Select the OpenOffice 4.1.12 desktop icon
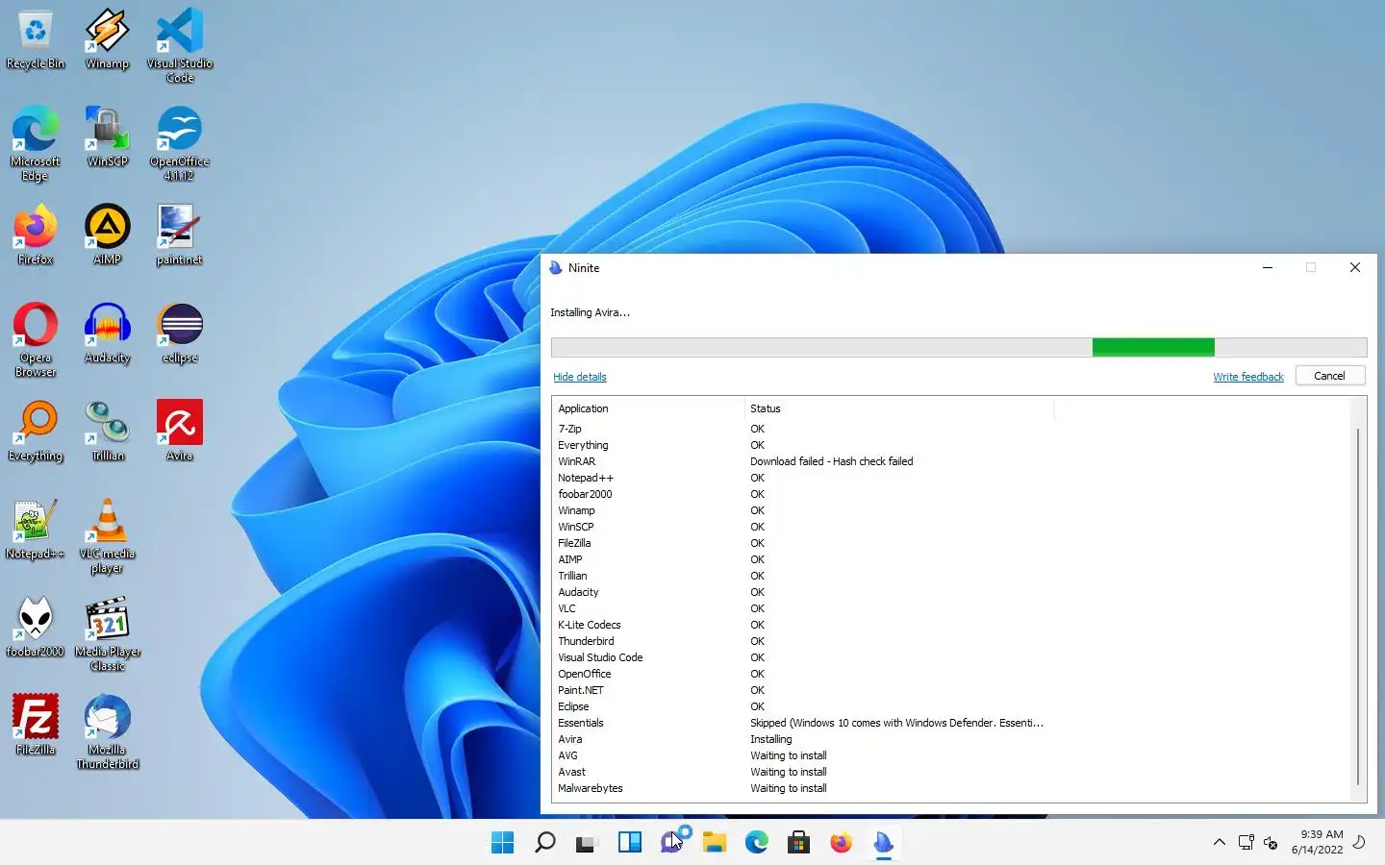 (180, 144)
